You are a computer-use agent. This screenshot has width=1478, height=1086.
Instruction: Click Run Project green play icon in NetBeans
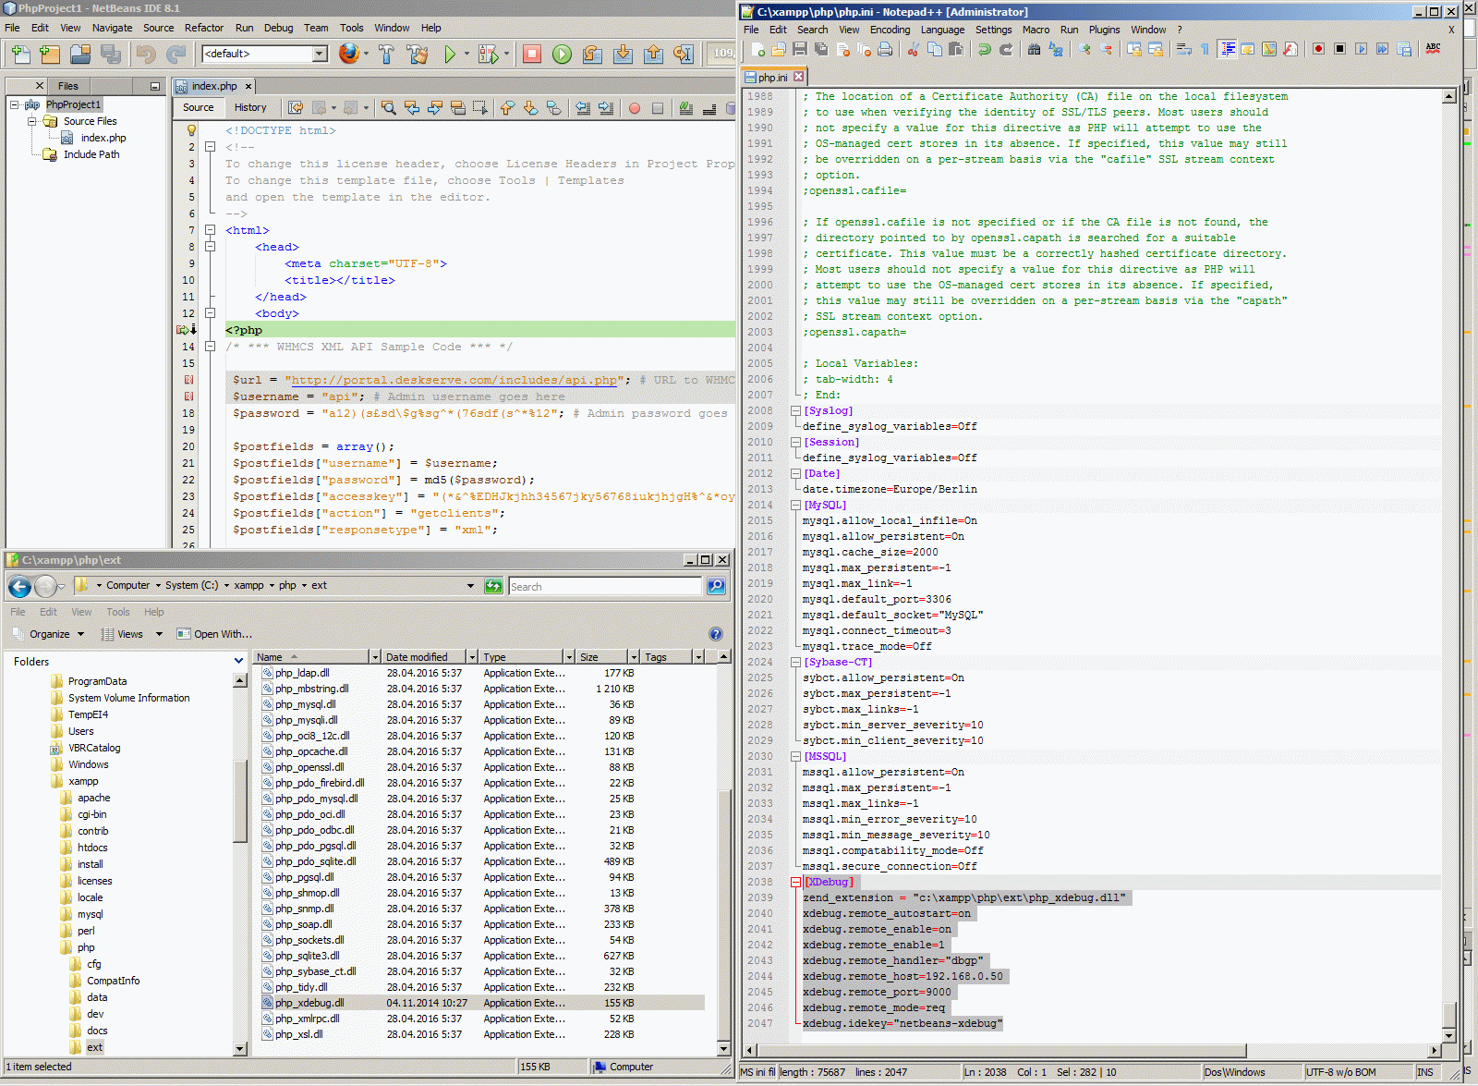(450, 55)
